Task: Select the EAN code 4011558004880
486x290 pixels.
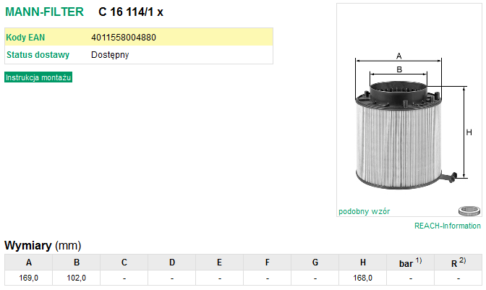Action: tap(124, 37)
